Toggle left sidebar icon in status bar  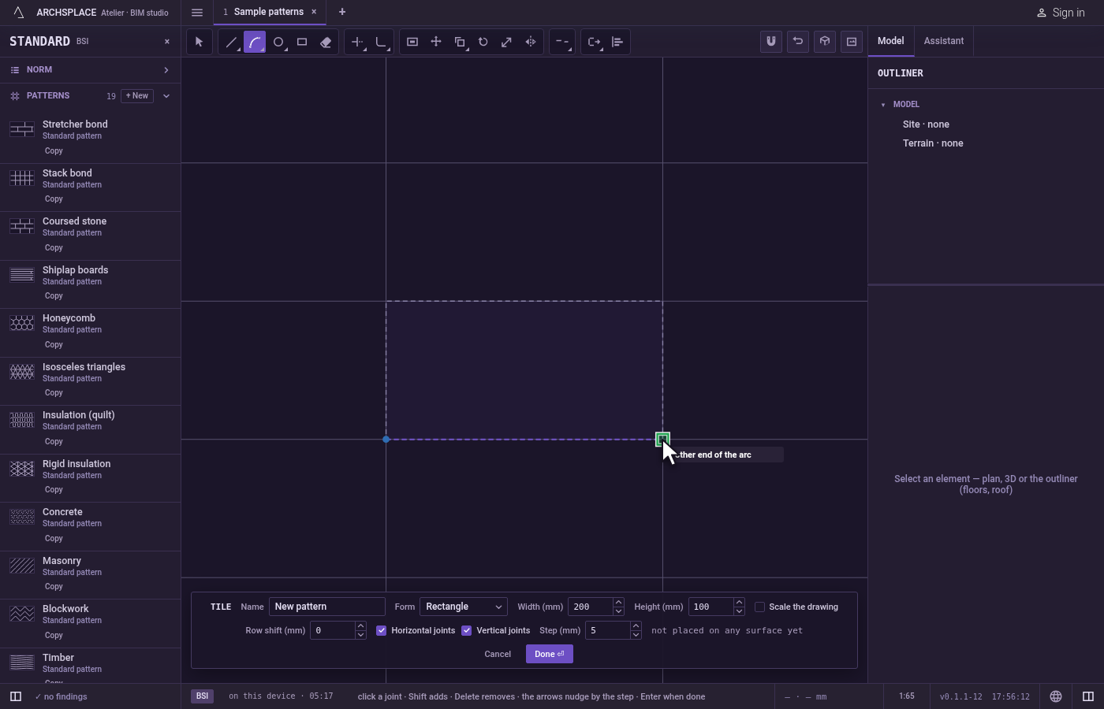(15, 696)
